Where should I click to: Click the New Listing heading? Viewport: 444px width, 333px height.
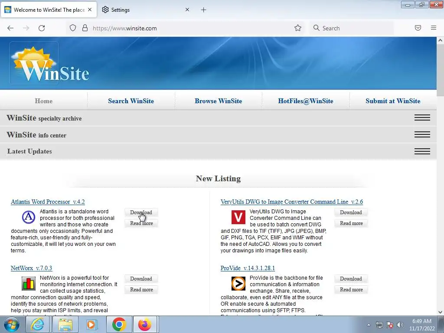[219, 178]
